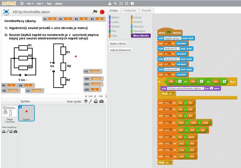Select the Delete scissors tool
The image size is (241, 168).
[x=115, y=3]
